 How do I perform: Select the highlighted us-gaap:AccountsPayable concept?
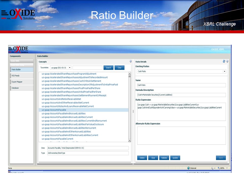pyautogui.click(x=84, y=110)
